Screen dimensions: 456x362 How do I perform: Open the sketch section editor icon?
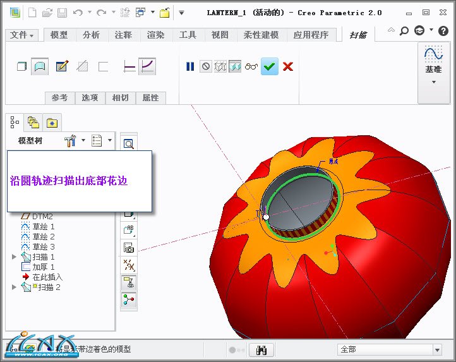click(x=63, y=66)
